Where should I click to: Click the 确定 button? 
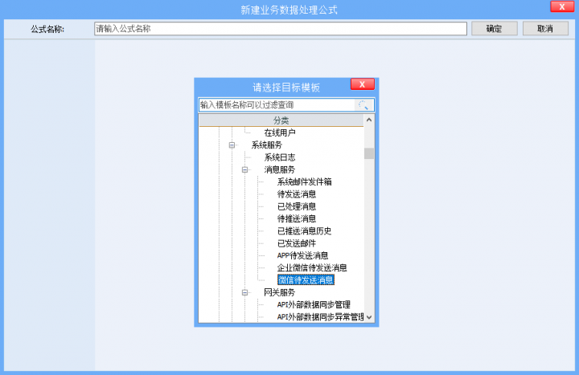[x=494, y=28]
